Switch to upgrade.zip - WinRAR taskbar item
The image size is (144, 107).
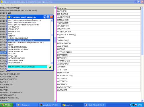[x=50, y=105]
